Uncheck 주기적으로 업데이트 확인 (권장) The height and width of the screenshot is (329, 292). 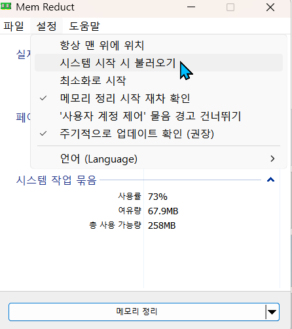tap(158, 134)
